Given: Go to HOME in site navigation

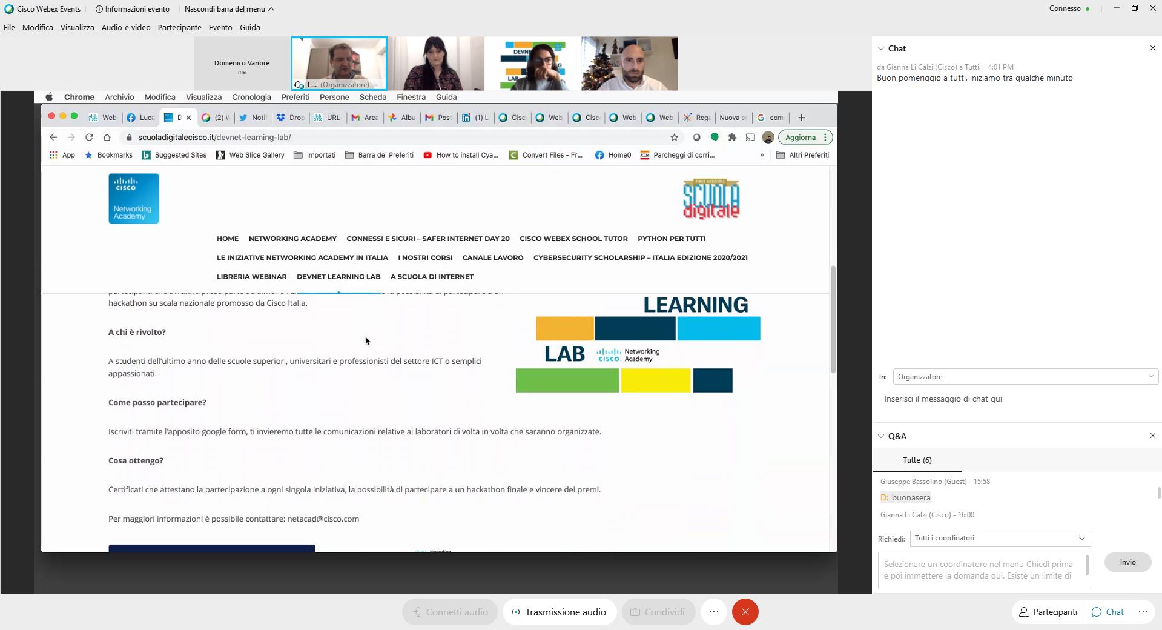Looking at the screenshot, I should pos(228,239).
